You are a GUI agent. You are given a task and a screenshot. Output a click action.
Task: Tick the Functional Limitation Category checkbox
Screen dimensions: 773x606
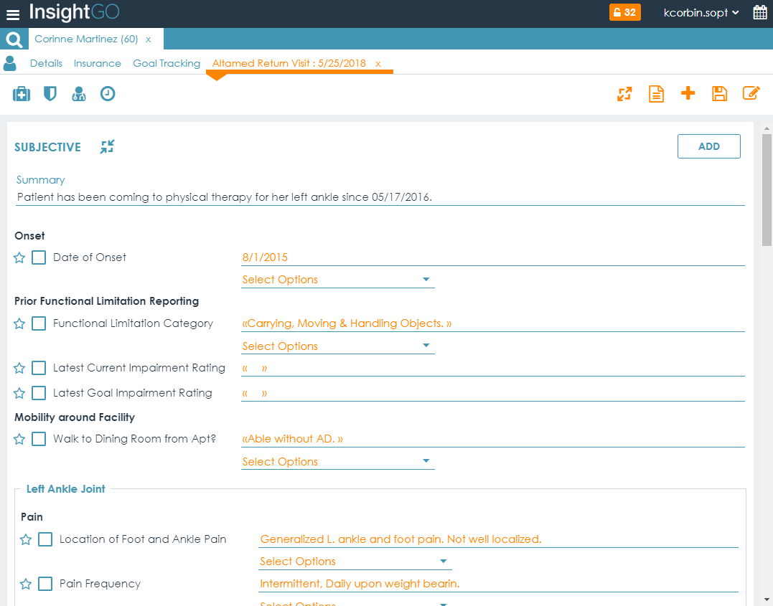[39, 324]
